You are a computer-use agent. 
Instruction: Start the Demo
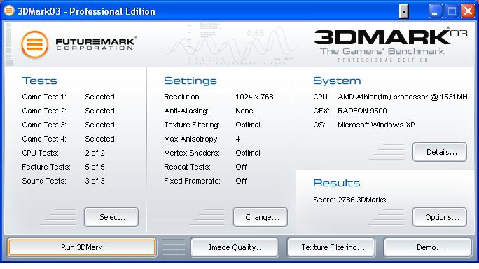pyautogui.click(x=428, y=247)
